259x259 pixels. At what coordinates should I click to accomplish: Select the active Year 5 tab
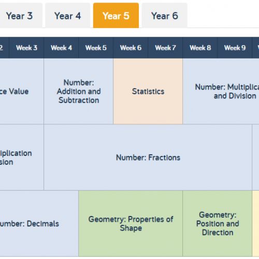click(116, 16)
